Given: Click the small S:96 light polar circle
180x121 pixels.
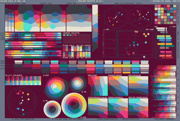Looking at the screenshot, I should [x=52, y=109].
